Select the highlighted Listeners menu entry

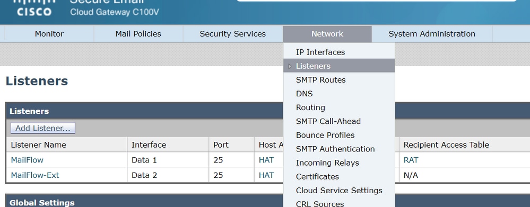pos(339,66)
